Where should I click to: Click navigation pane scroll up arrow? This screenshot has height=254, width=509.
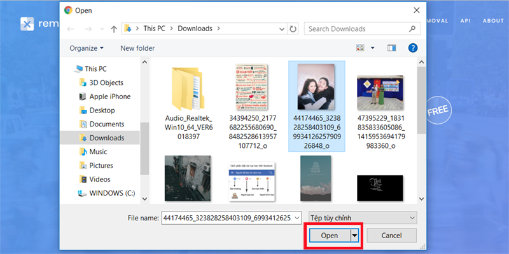coord(145,62)
